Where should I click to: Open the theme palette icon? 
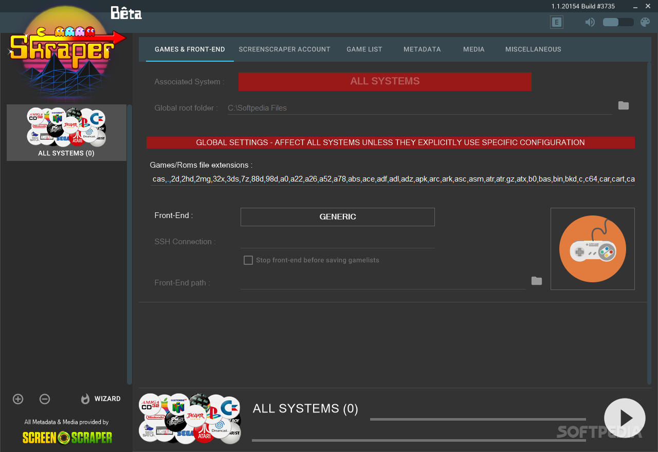click(x=645, y=22)
